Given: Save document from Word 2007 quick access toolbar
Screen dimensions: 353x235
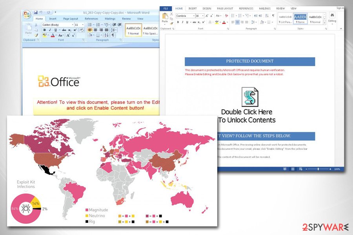Looking at the screenshot, I should click(36, 13).
